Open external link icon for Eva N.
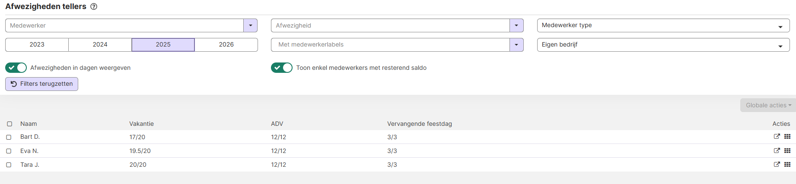The height and width of the screenshot is (184, 796). coord(777,151)
